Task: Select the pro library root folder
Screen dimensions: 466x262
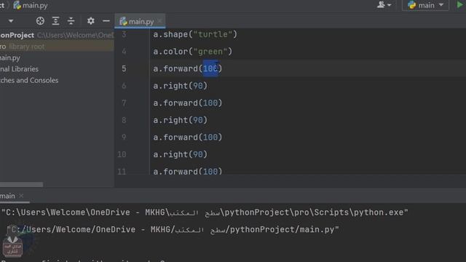Action: 57,47
